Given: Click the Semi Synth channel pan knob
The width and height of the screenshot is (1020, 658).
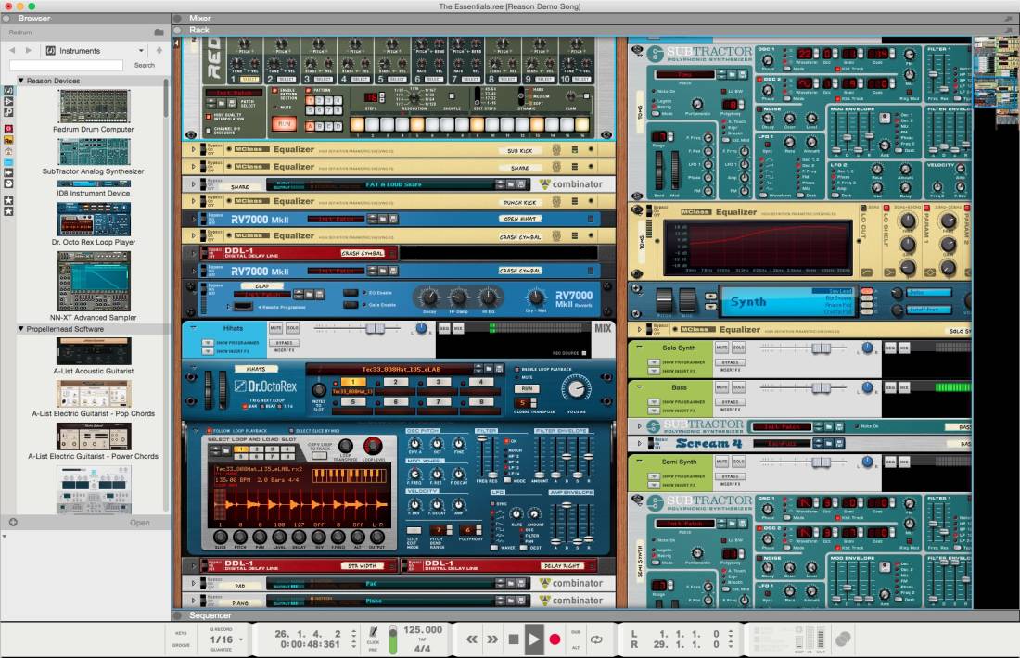Looking at the screenshot, I should pos(867,462).
